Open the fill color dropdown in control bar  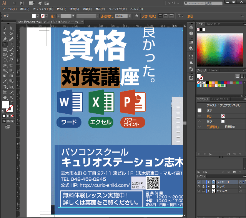37,16
